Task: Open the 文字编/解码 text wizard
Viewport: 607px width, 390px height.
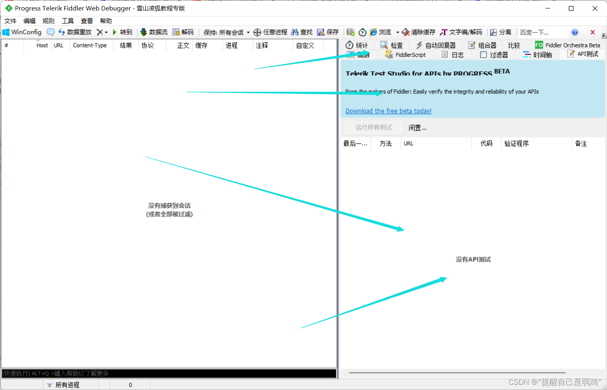Action: (461, 32)
